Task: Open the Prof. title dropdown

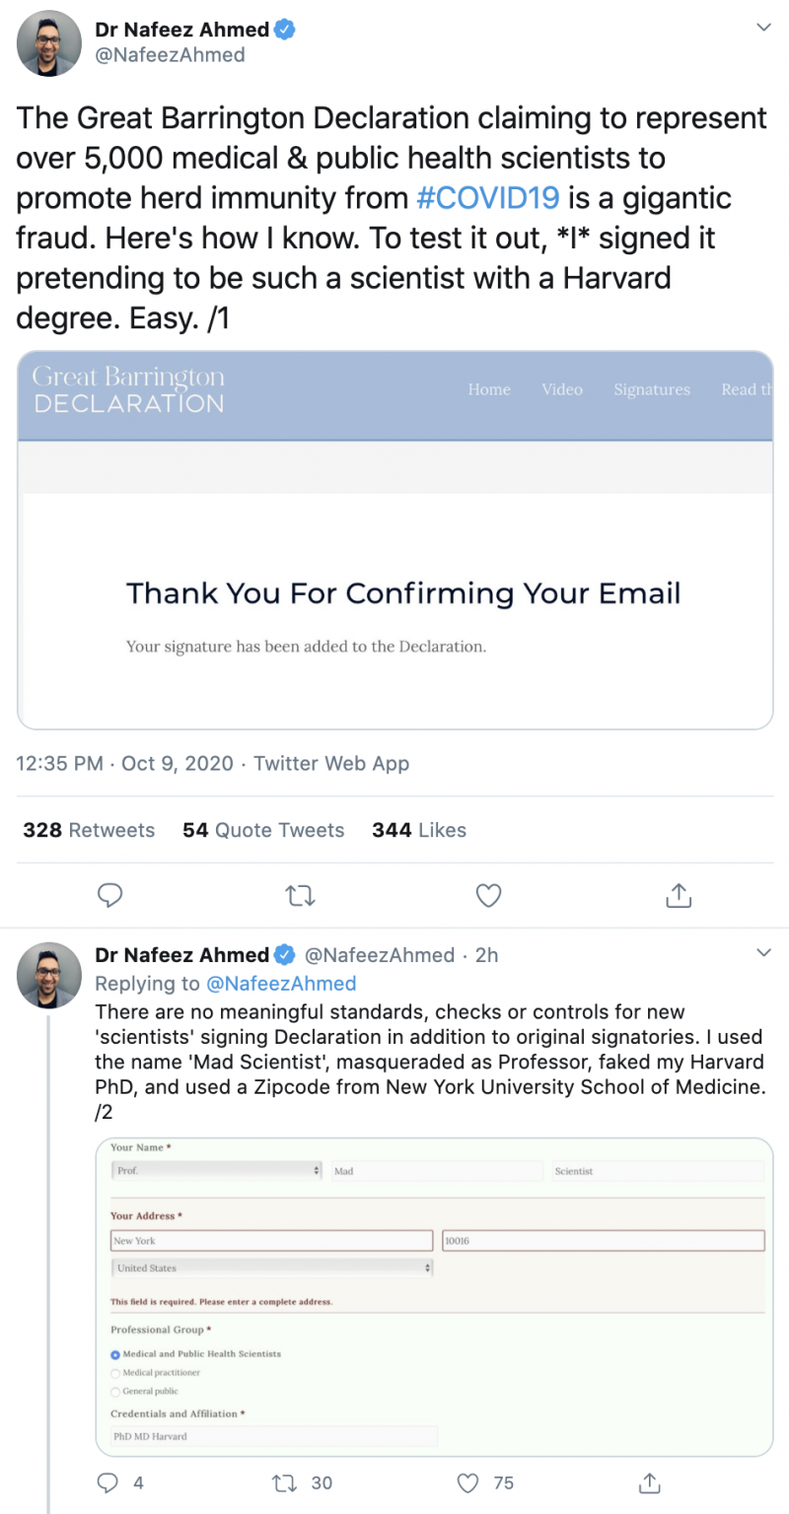Action: pos(217,1171)
